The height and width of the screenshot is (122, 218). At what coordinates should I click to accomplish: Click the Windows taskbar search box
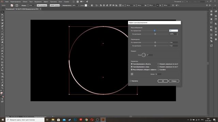point(25,120)
